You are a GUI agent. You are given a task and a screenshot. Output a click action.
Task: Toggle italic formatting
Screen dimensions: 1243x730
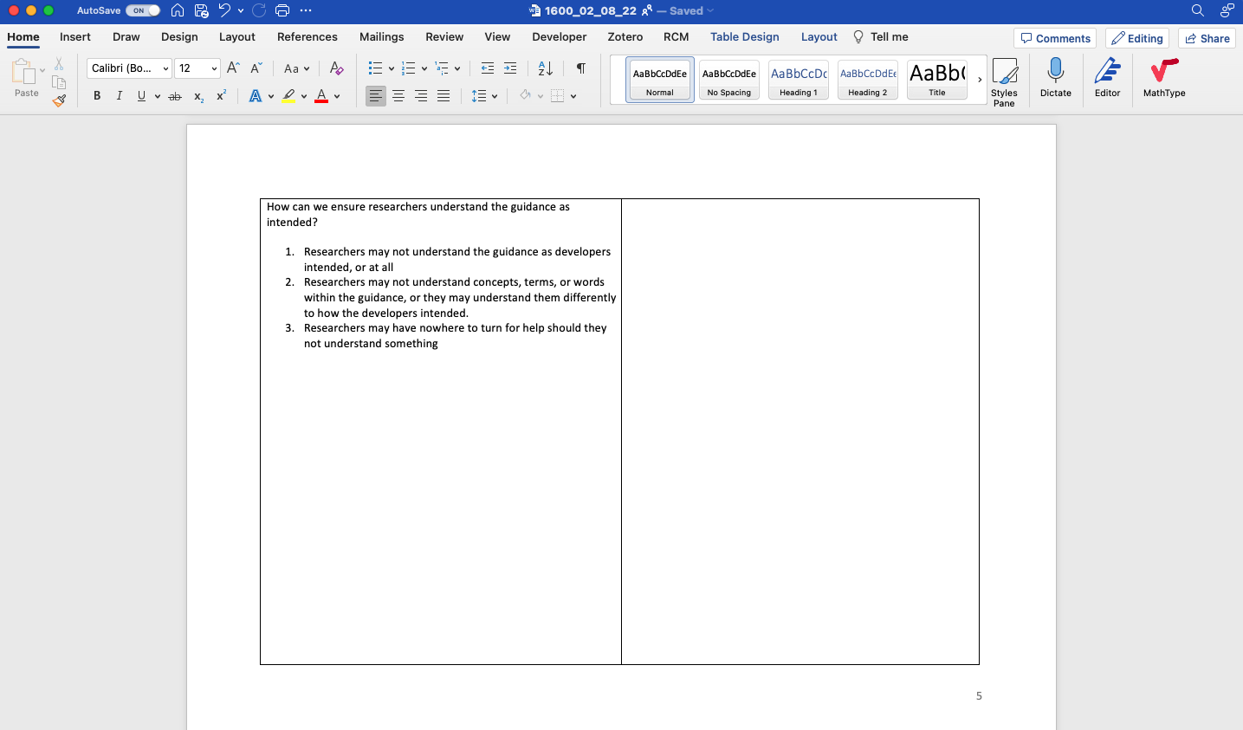coord(120,96)
